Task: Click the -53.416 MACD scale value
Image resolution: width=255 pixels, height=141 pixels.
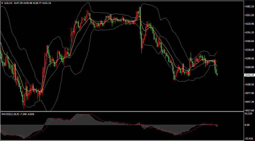Action: click(x=249, y=139)
